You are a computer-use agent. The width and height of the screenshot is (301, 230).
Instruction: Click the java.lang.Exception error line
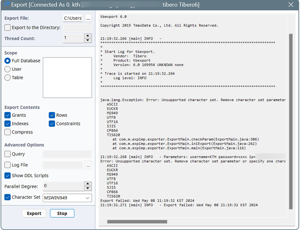[x=193, y=100]
